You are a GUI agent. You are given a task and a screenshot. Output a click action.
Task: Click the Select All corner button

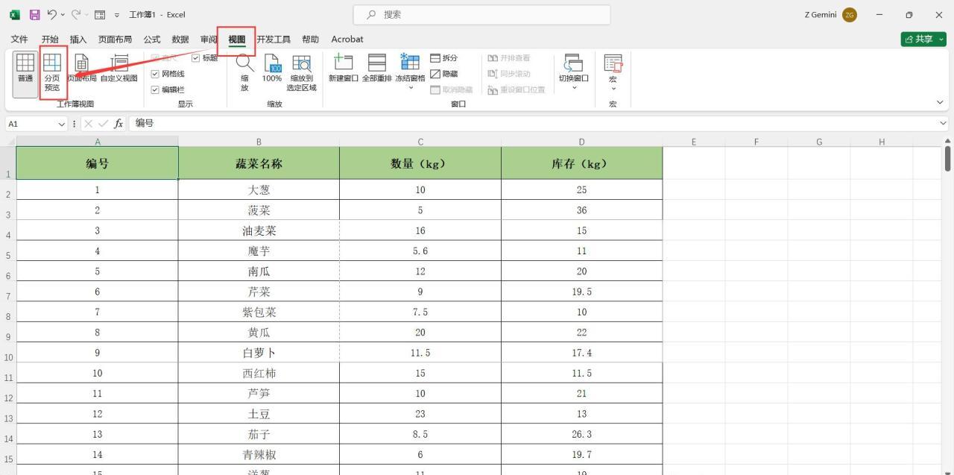8,142
